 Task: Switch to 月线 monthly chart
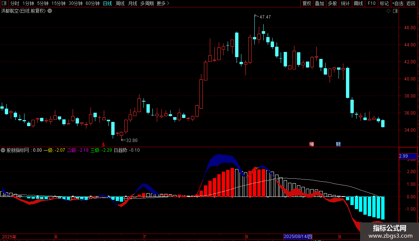point(132,3)
